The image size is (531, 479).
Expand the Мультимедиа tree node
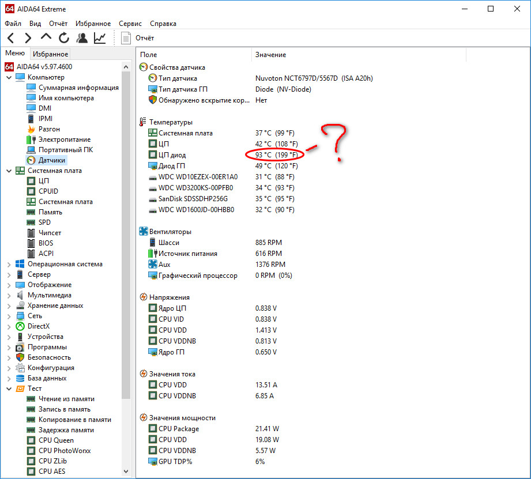tap(9, 295)
